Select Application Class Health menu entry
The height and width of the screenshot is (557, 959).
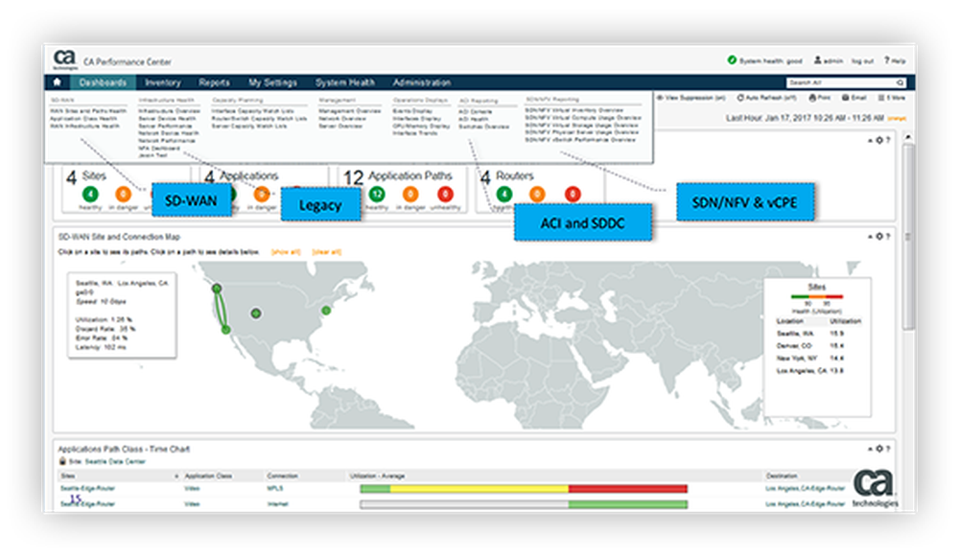(x=83, y=119)
